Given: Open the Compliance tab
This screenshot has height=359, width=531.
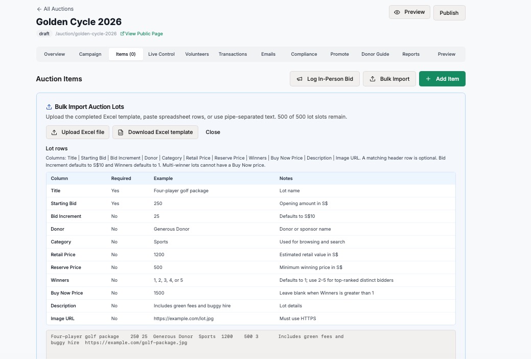Looking at the screenshot, I should 304,54.
